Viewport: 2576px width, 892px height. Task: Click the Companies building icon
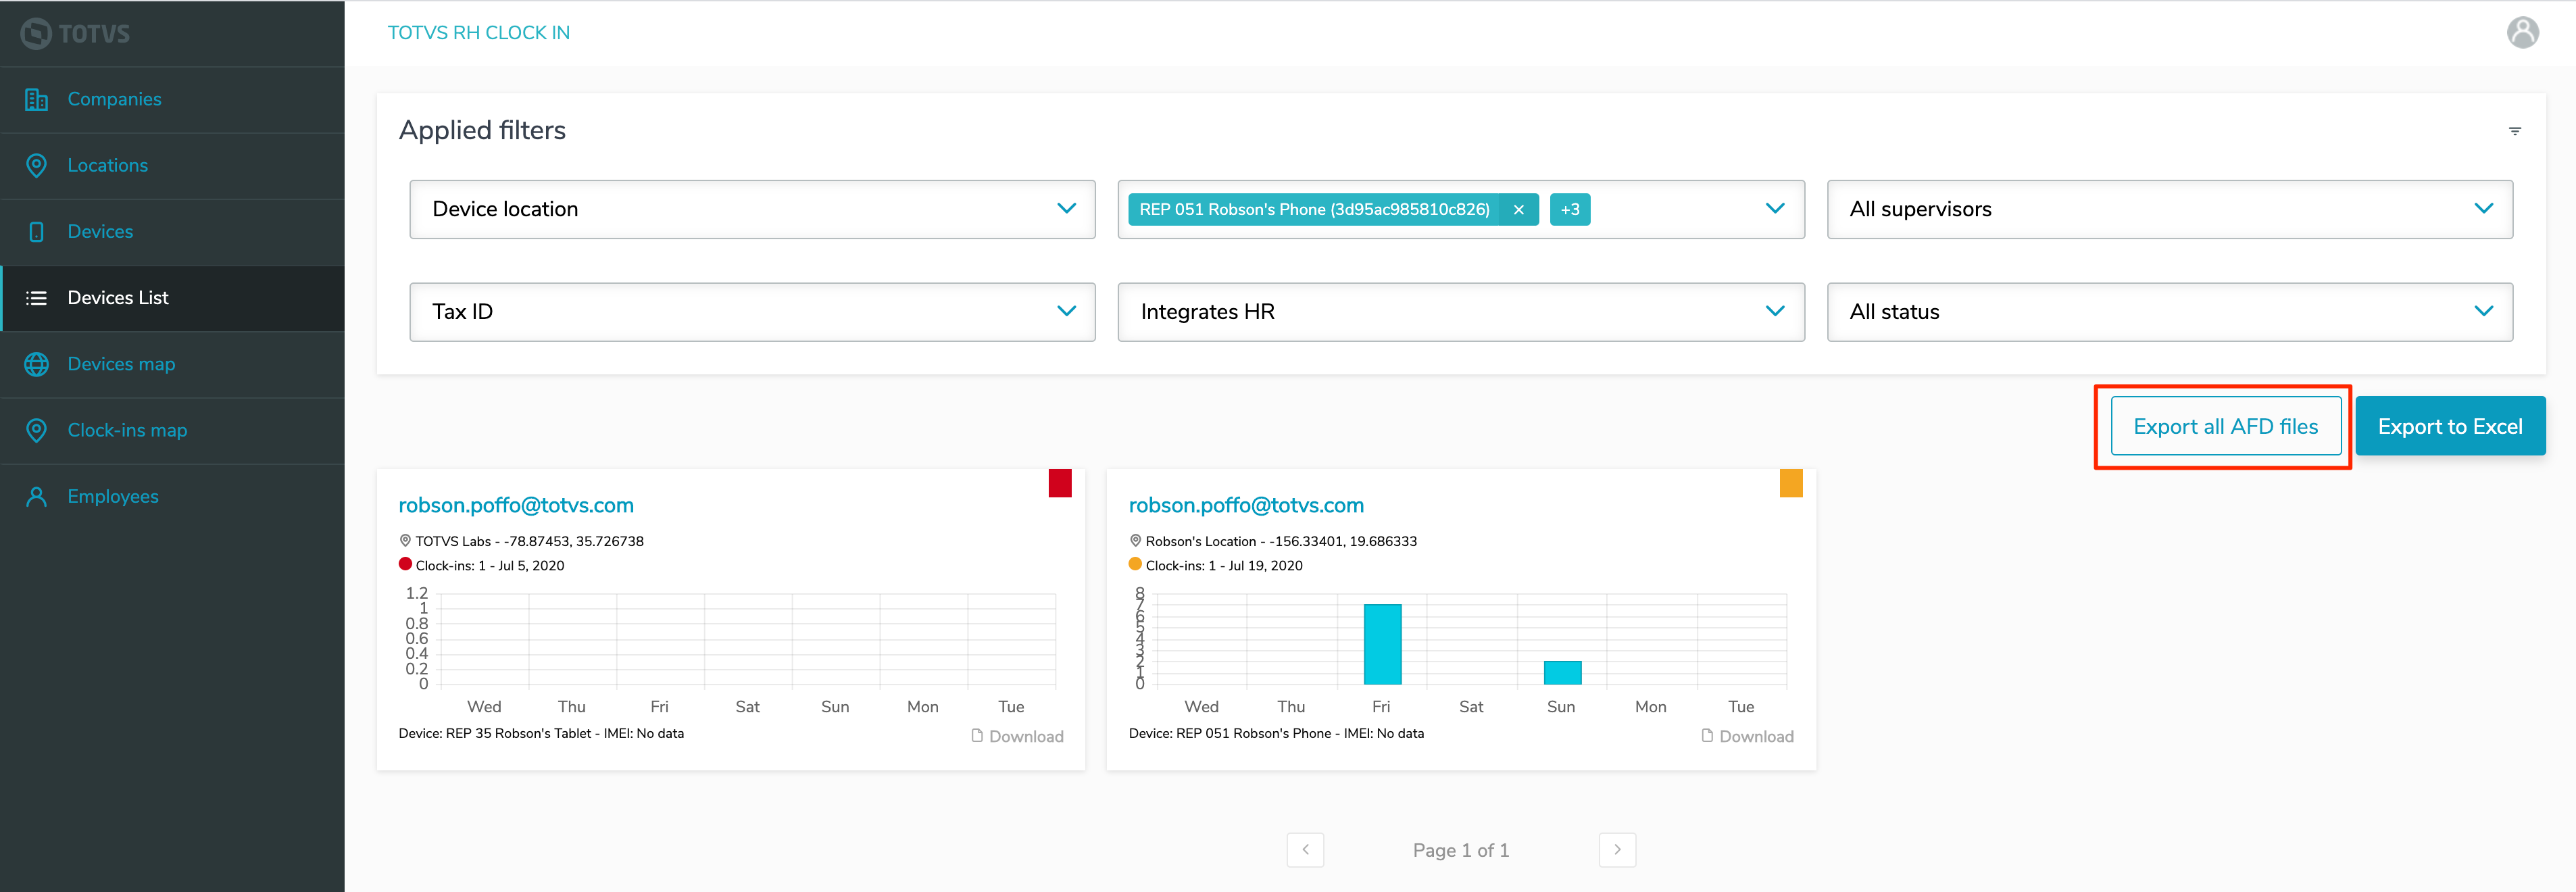click(36, 99)
